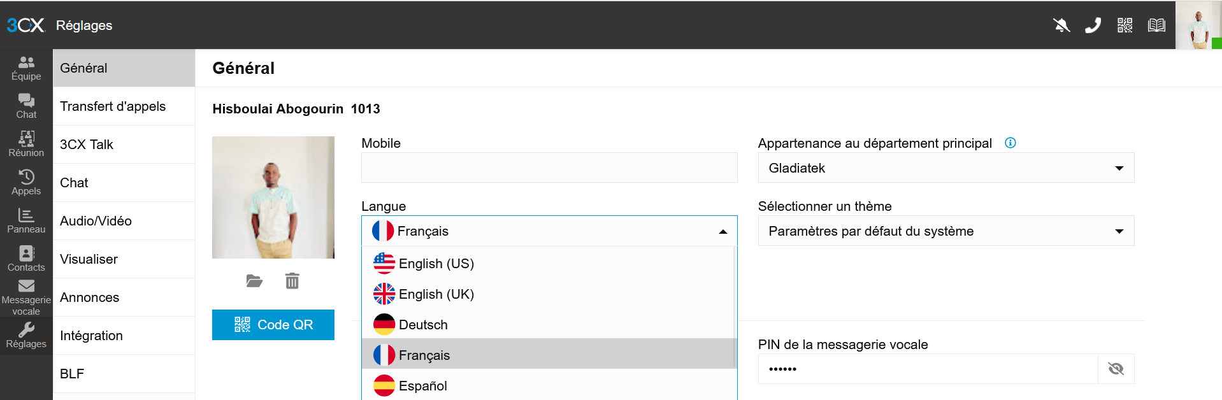The image size is (1222, 400).
Task: Open Appels call history icon
Action: tap(26, 182)
